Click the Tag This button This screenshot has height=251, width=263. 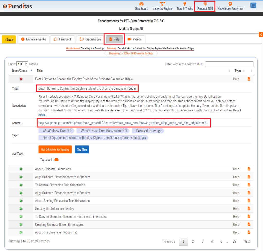(x=82, y=150)
